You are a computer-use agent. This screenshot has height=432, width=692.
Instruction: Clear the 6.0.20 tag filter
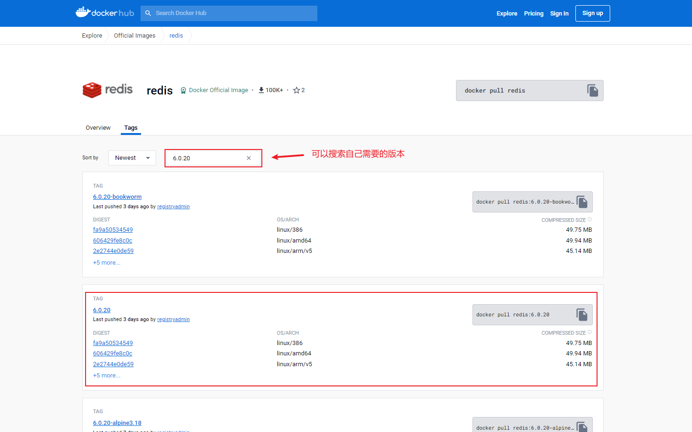(x=249, y=158)
